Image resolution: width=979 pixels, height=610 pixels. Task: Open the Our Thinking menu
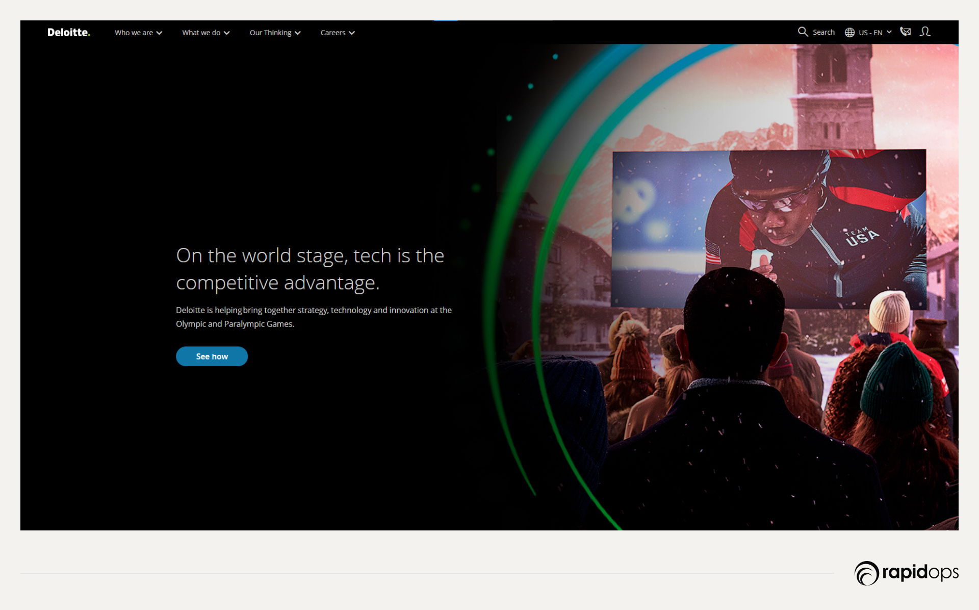270,33
